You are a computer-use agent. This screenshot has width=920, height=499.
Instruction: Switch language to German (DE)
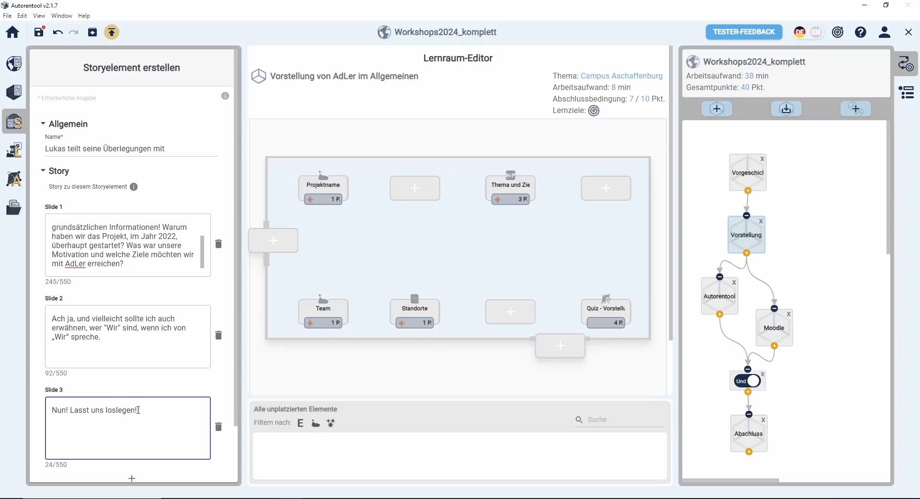click(799, 32)
